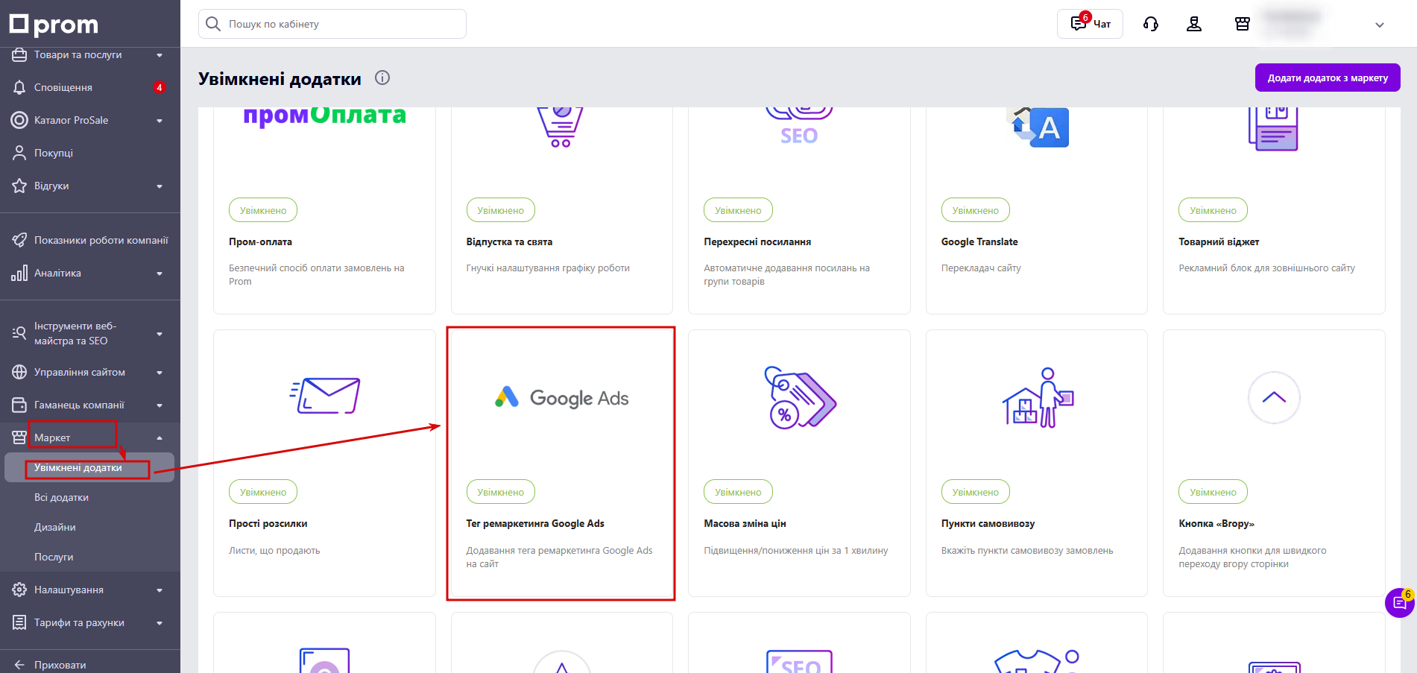Open the user profile icon

point(1194,25)
